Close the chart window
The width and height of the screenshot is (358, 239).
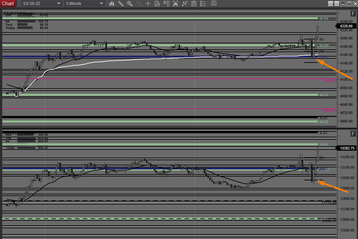coord(355,3)
